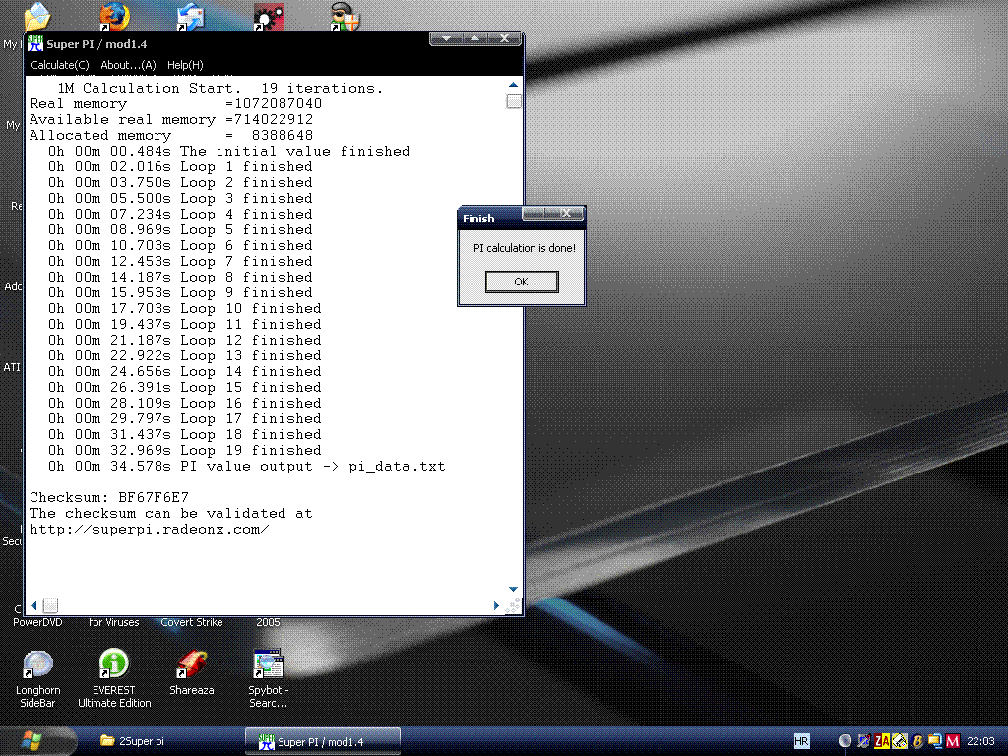Open the Calculate(C) menu
Image resolution: width=1008 pixels, height=756 pixels.
tap(60, 65)
